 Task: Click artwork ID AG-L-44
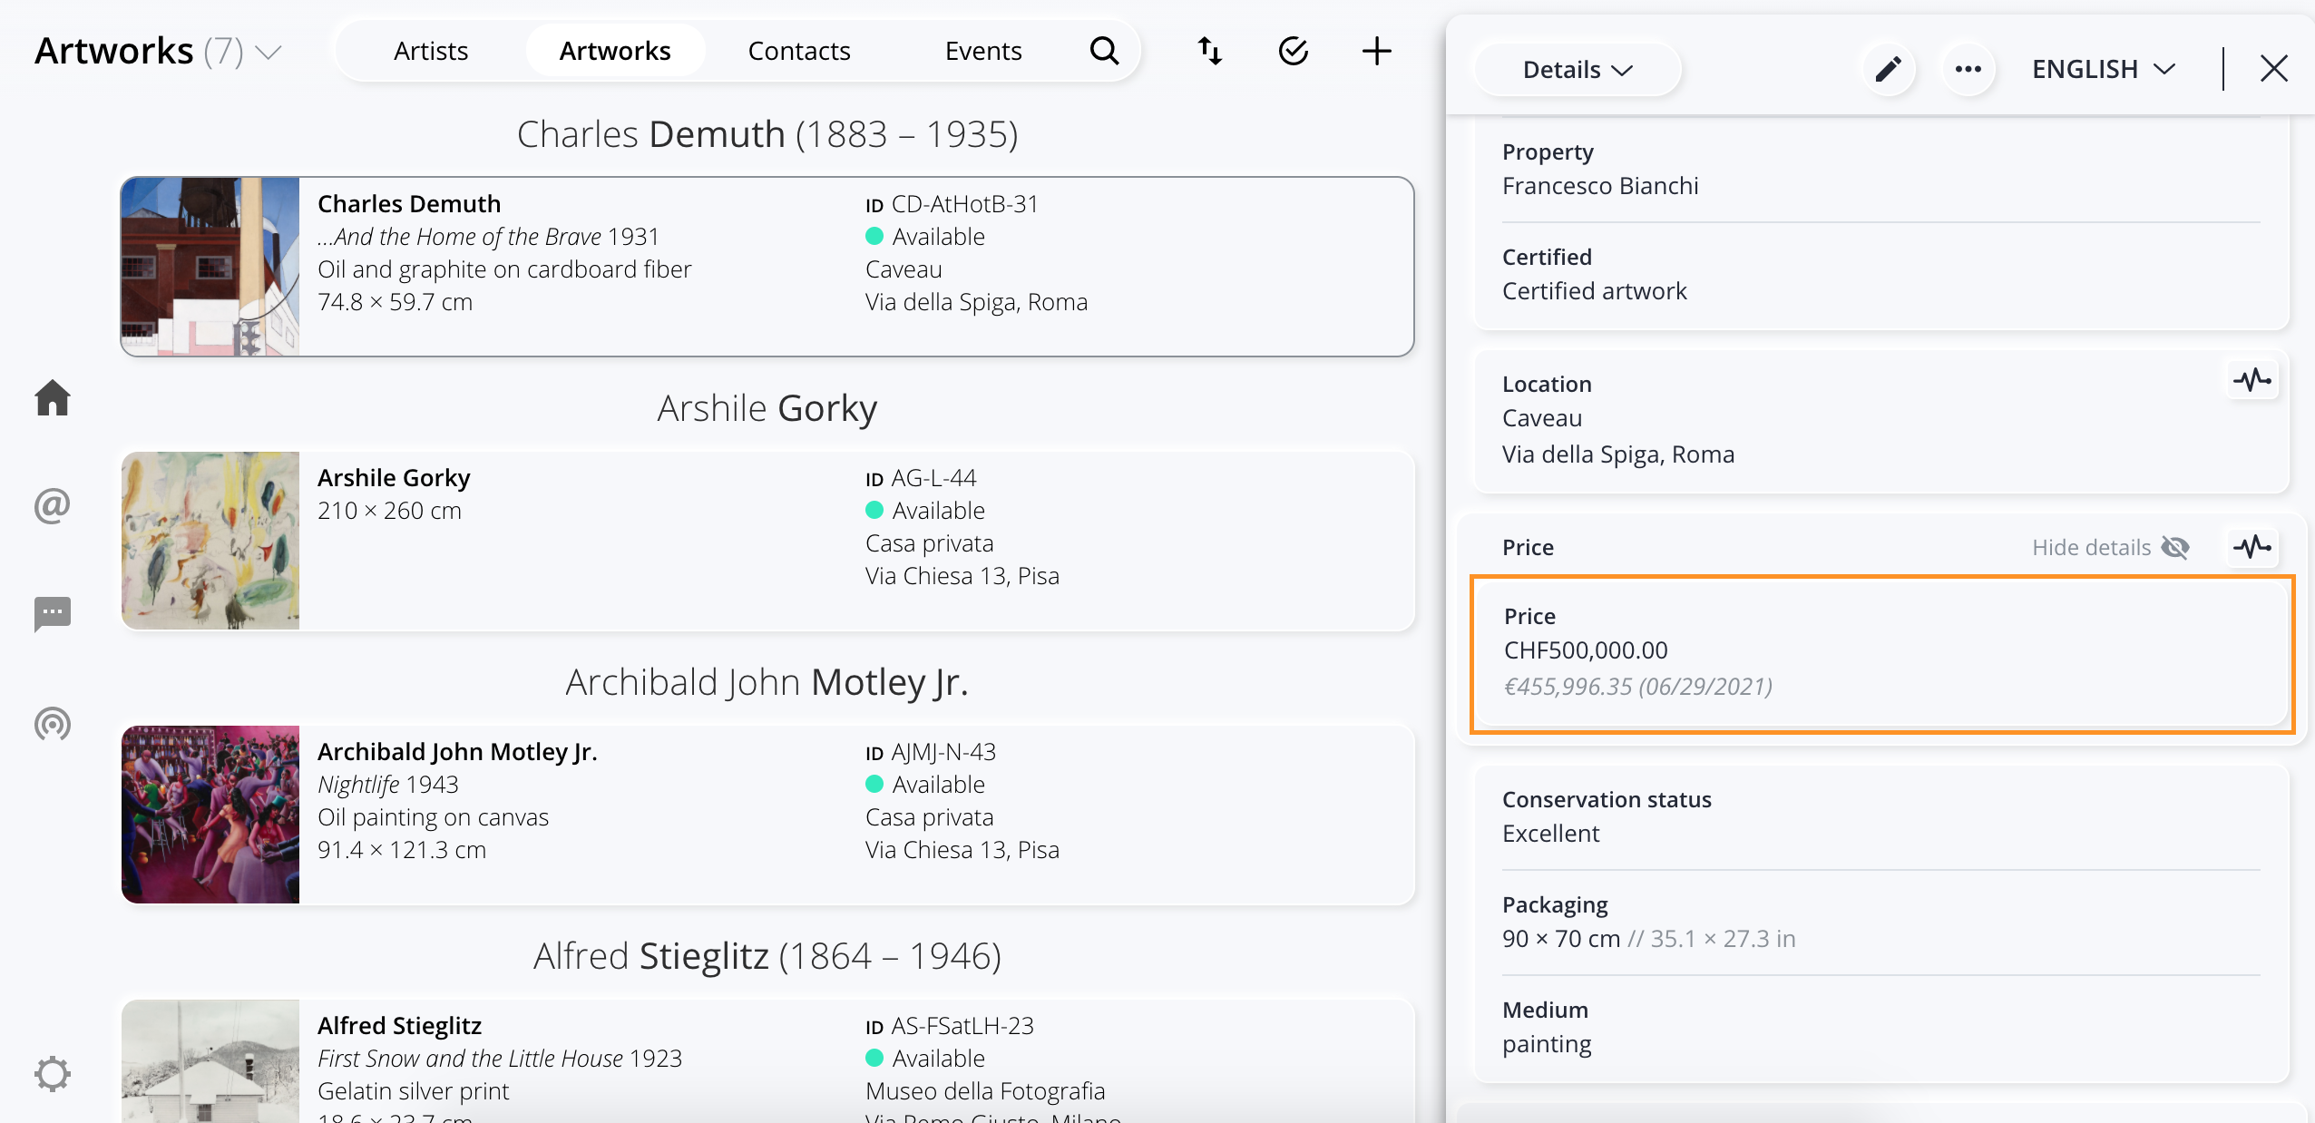(933, 478)
